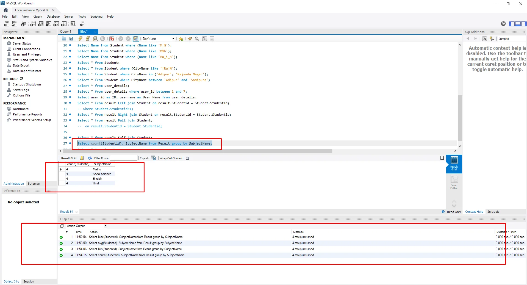Switch to the Query 1 tab
The image size is (527, 285).
66,32
